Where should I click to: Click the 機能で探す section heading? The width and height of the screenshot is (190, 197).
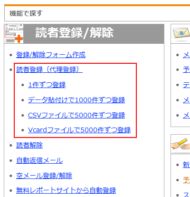pos(26,13)
